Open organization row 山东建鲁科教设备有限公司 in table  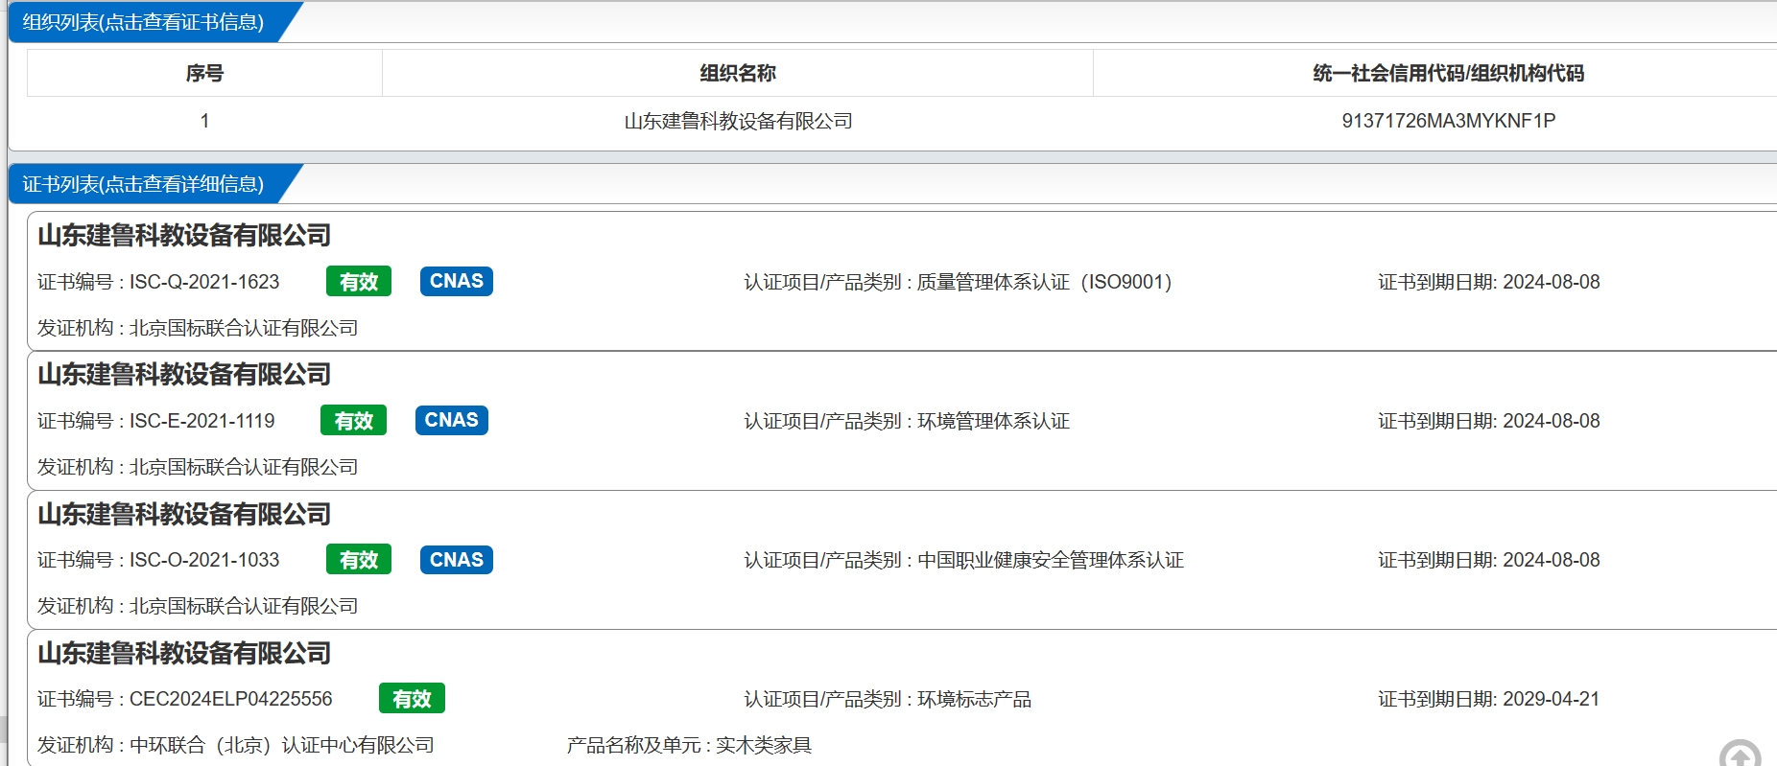point(738,121)
